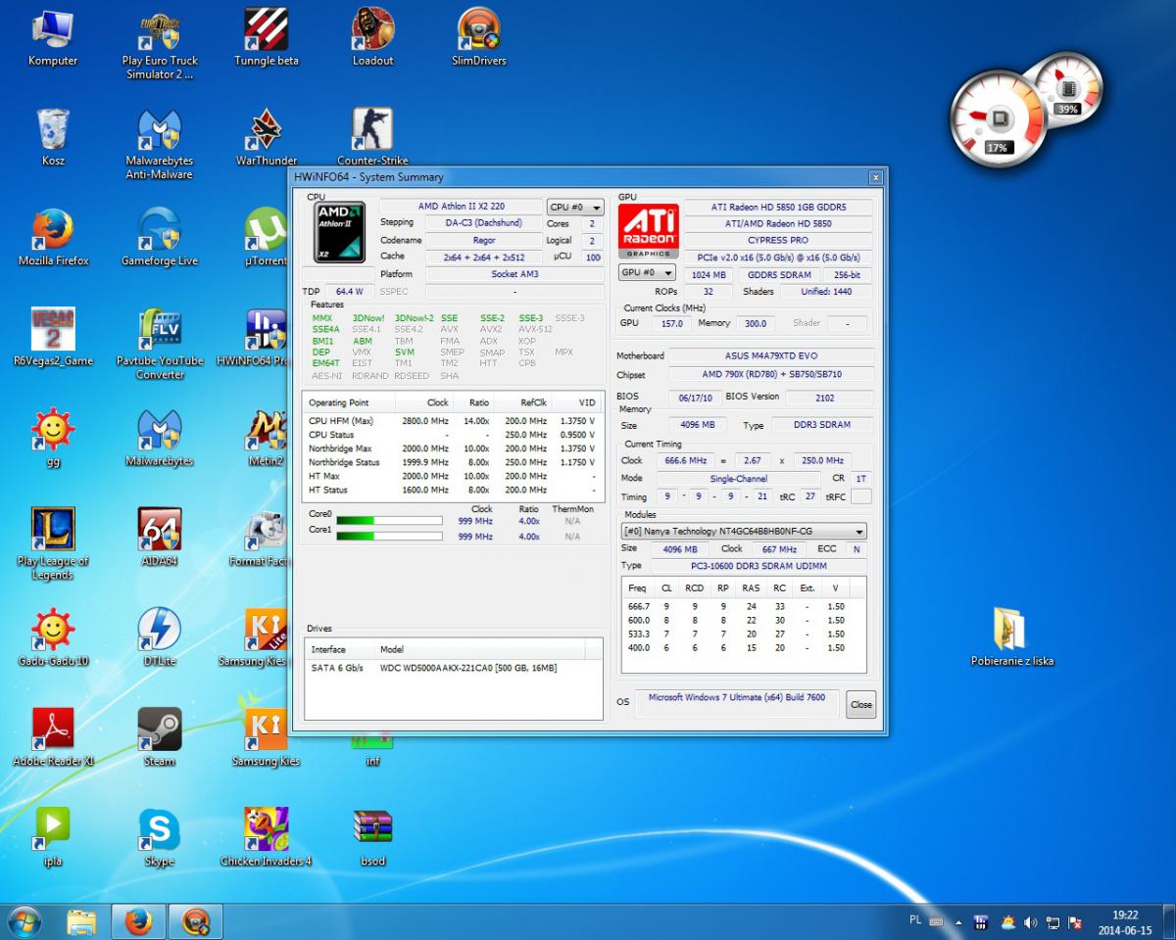Click the CYPRESS PRO GPU codename field

778,240
